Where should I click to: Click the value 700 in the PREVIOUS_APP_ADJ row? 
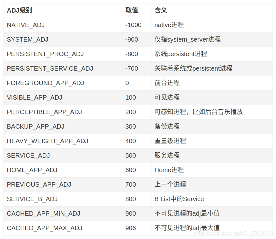(x=131, y=184)
